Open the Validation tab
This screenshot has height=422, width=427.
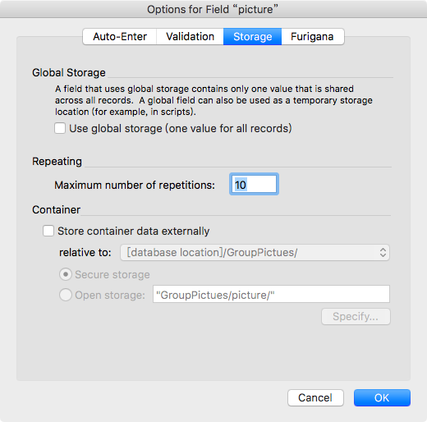coord(190,36)
